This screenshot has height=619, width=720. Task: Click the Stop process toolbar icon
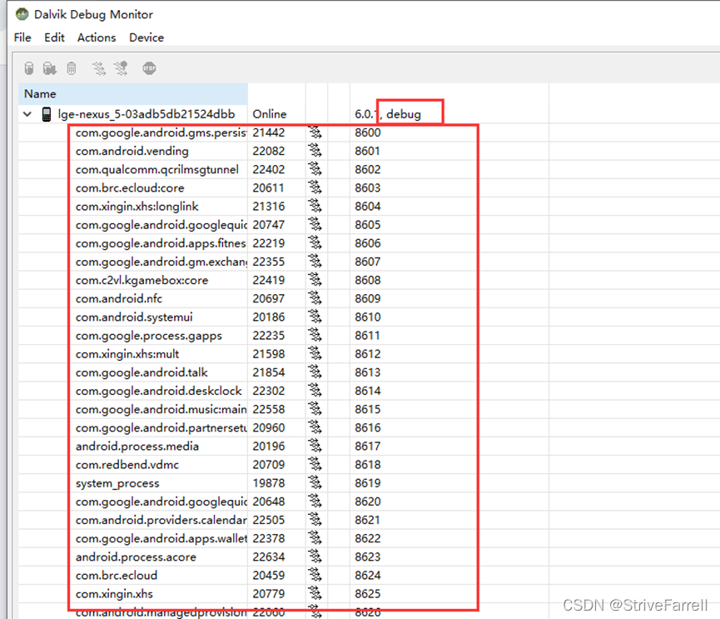(x=149, y=68)
